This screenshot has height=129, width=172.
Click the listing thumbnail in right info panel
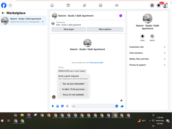click(x=148, y=18)
